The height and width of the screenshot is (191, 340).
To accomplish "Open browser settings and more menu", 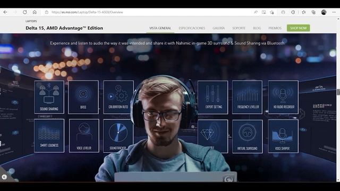I will pyautogui.click(x=334, y=12).
